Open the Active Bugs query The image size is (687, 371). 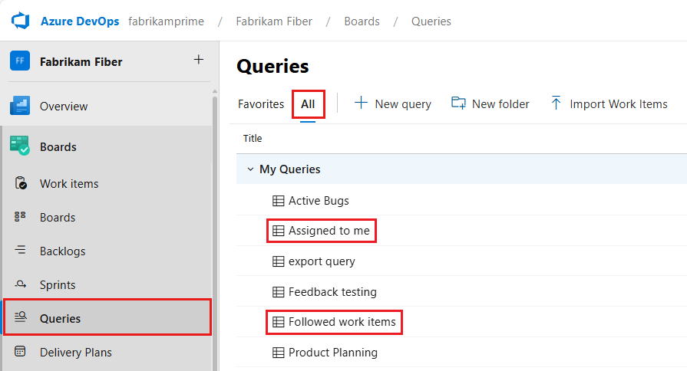coord(319,201)
